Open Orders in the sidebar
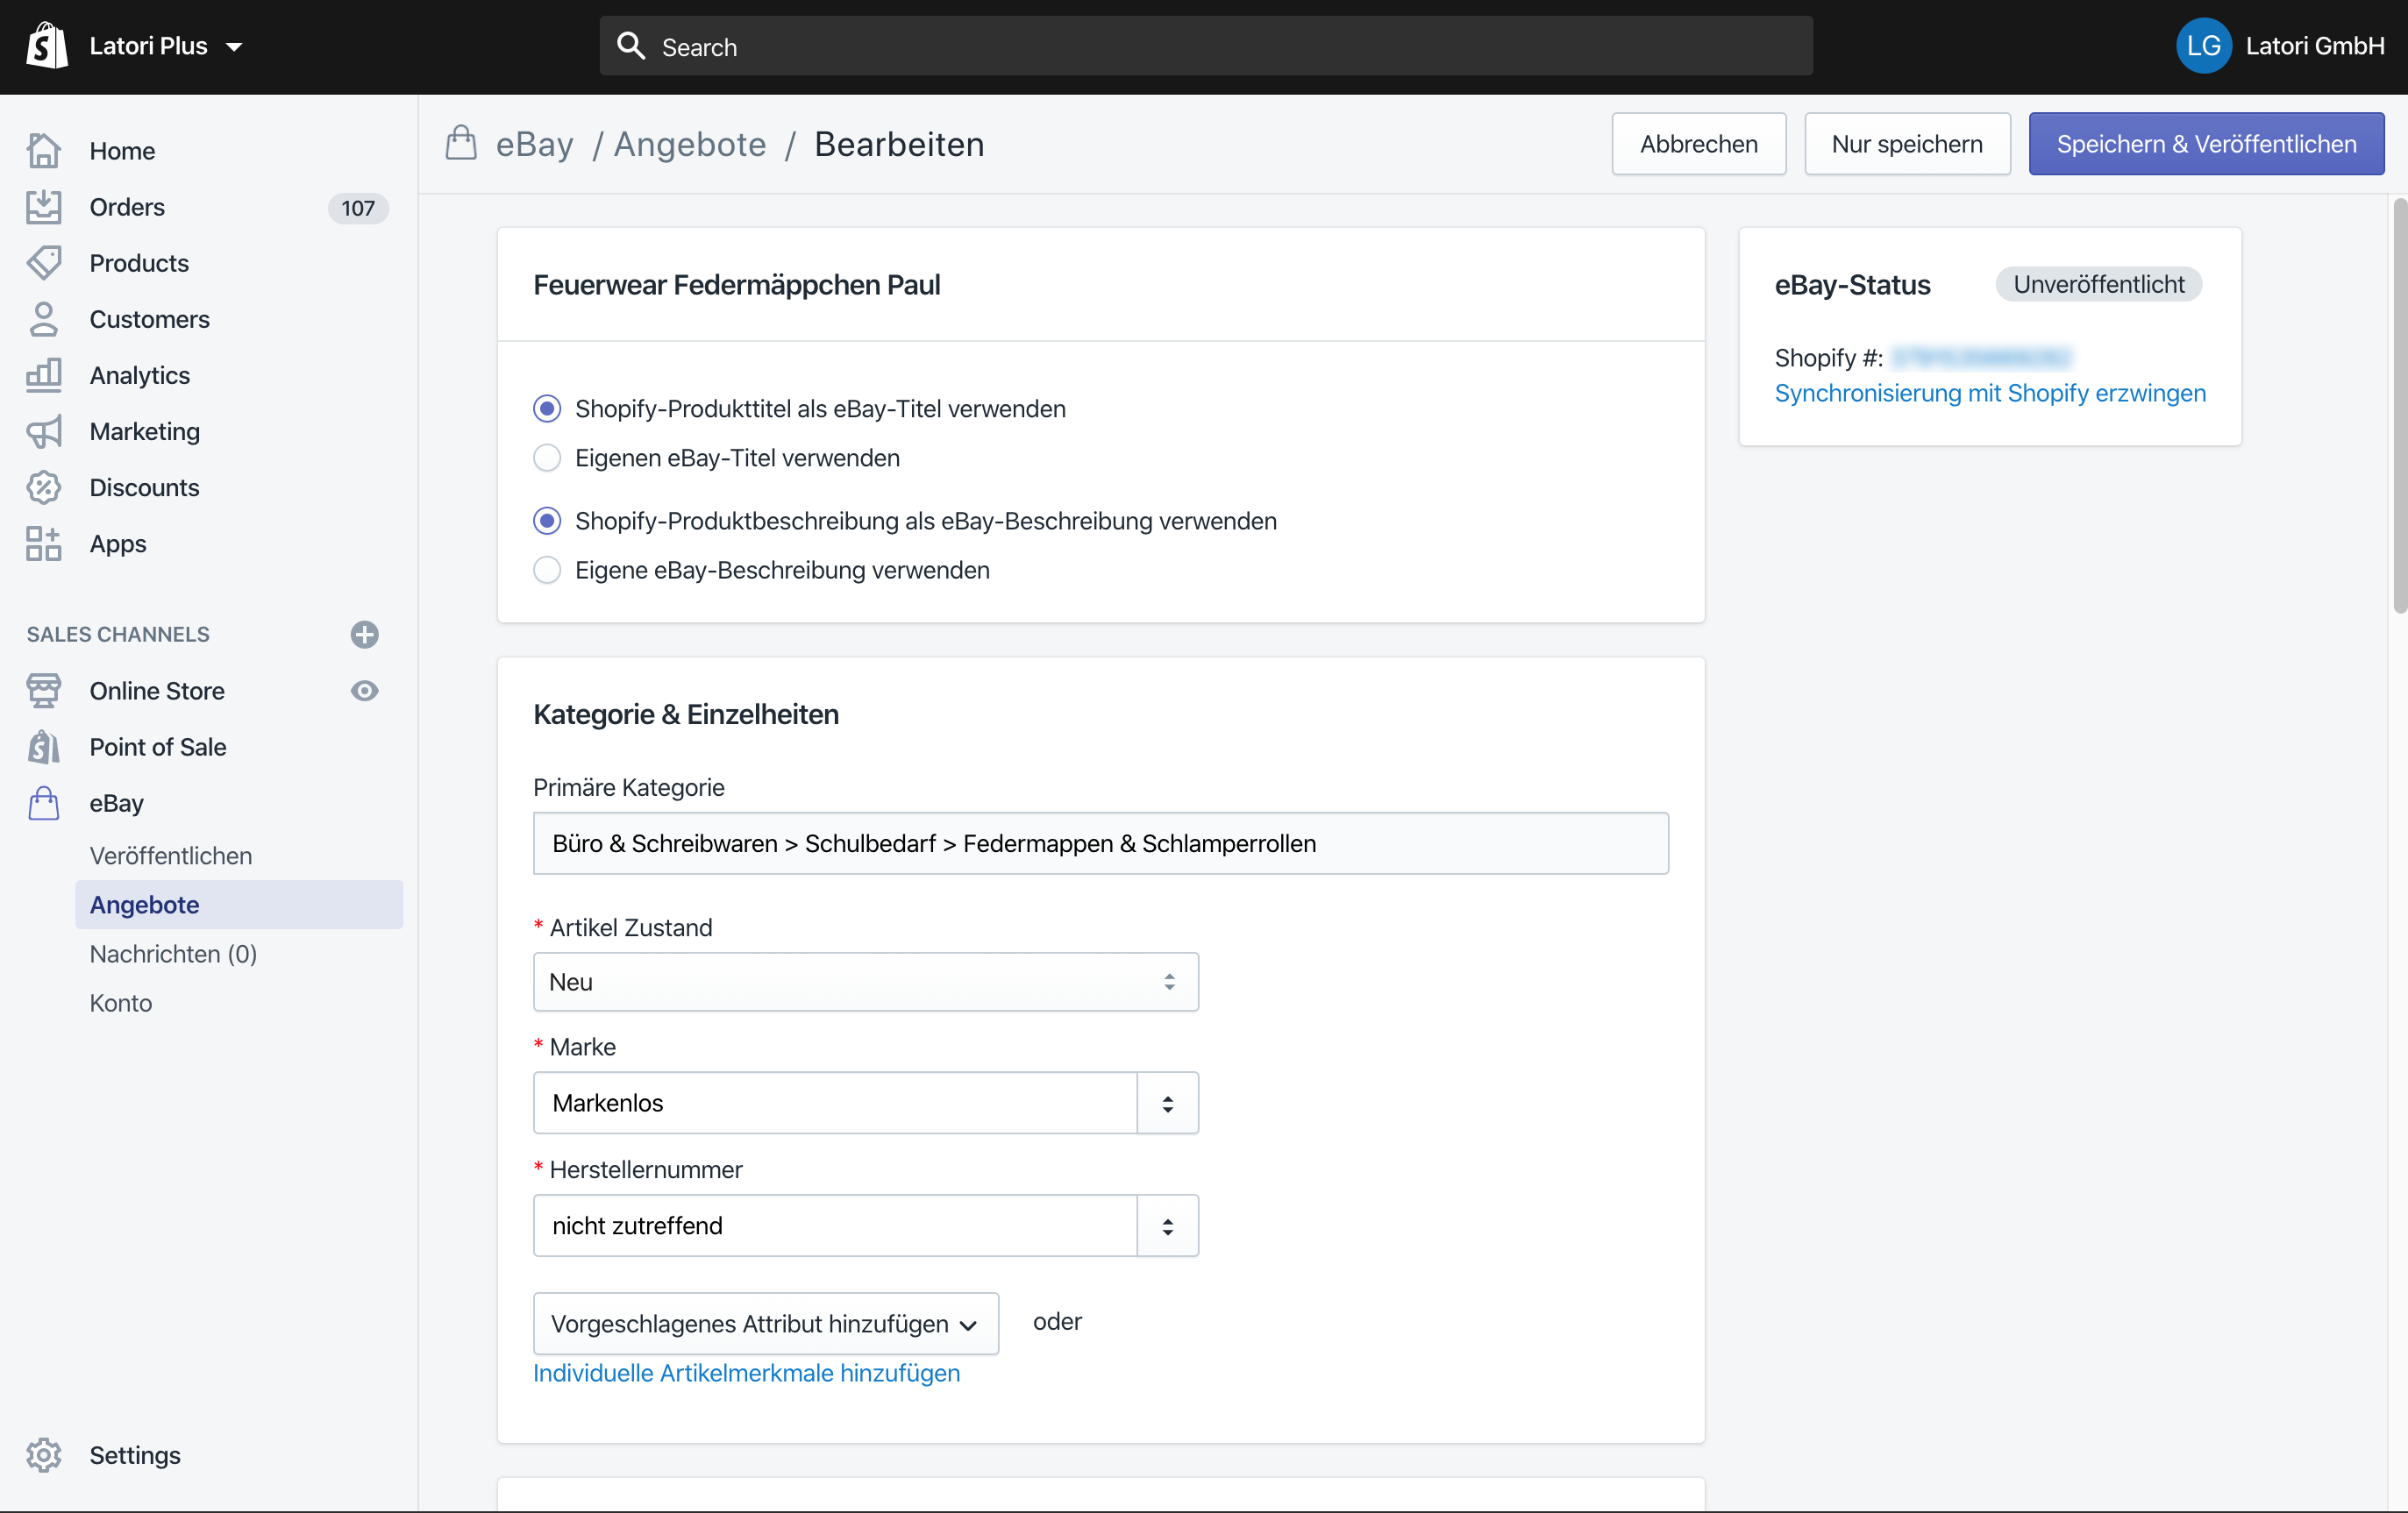This screenshot has width=2408, height=1513. click(x=127, y=207)
